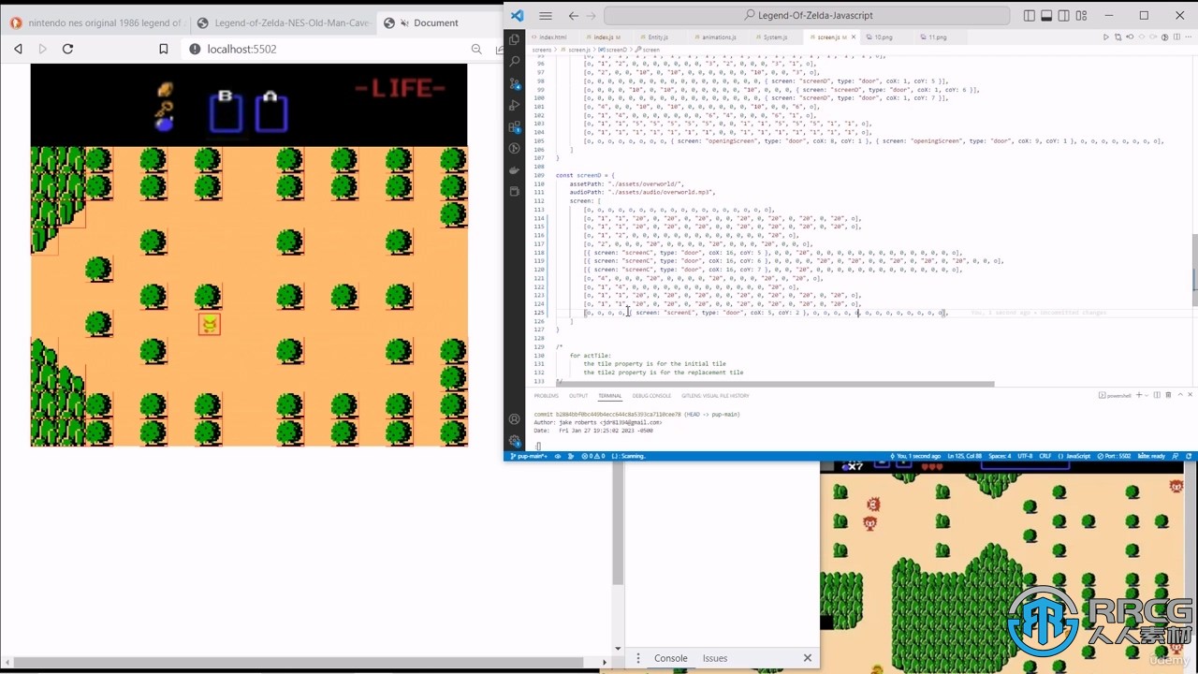
Task: Switch to the index.html tab
Action: pyautogui.click(x=553, y=37)
